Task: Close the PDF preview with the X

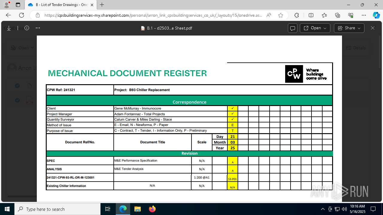Action: (x=373, y=28)
